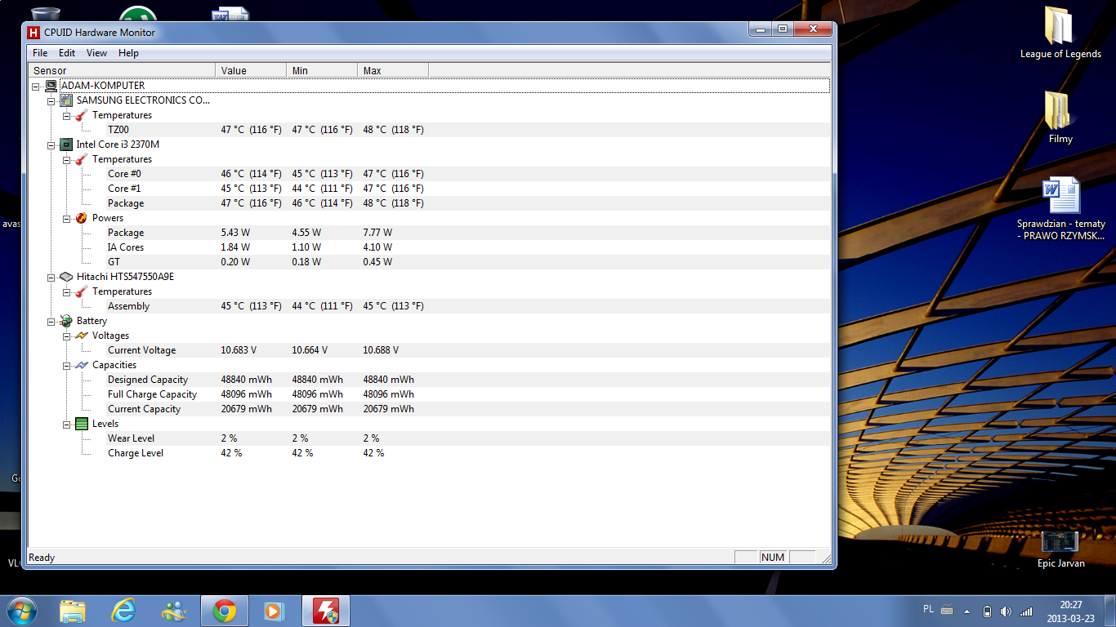Viewport: 1116px width, 627px height.
Task: Click the Value column header
Action: pos(251,71)
